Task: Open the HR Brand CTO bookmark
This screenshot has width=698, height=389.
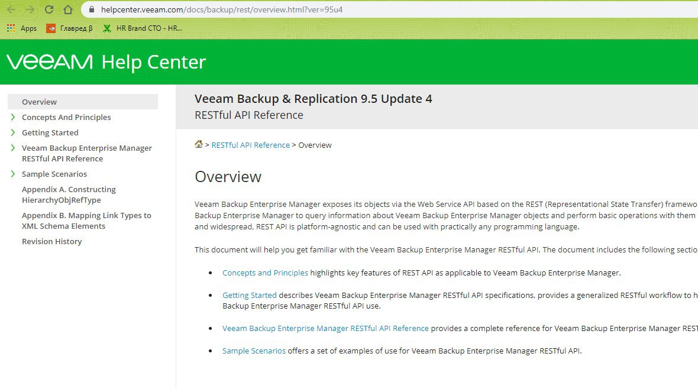Action: [143, 28]
